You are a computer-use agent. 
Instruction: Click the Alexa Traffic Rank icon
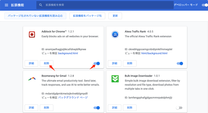click(115, 34)
